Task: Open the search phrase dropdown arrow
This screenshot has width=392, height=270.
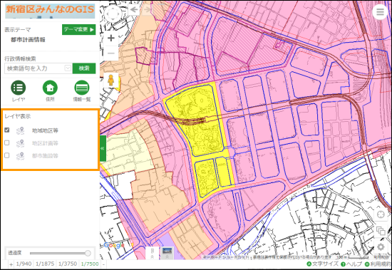Action: [68, 68]
